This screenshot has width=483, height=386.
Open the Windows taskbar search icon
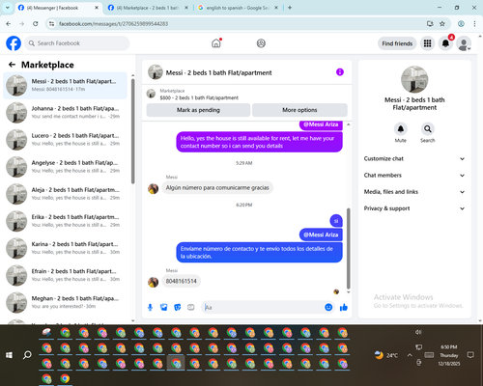pos(27,355)
